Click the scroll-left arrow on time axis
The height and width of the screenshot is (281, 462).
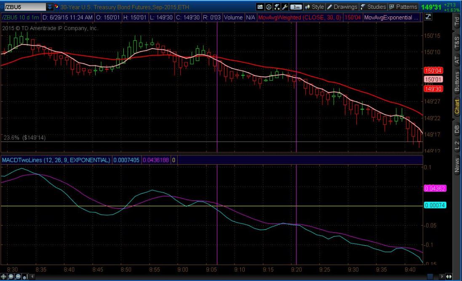point(32,276)
